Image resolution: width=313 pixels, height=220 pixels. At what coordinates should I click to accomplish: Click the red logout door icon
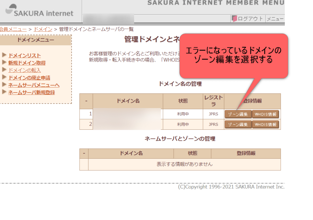point(234,19)
